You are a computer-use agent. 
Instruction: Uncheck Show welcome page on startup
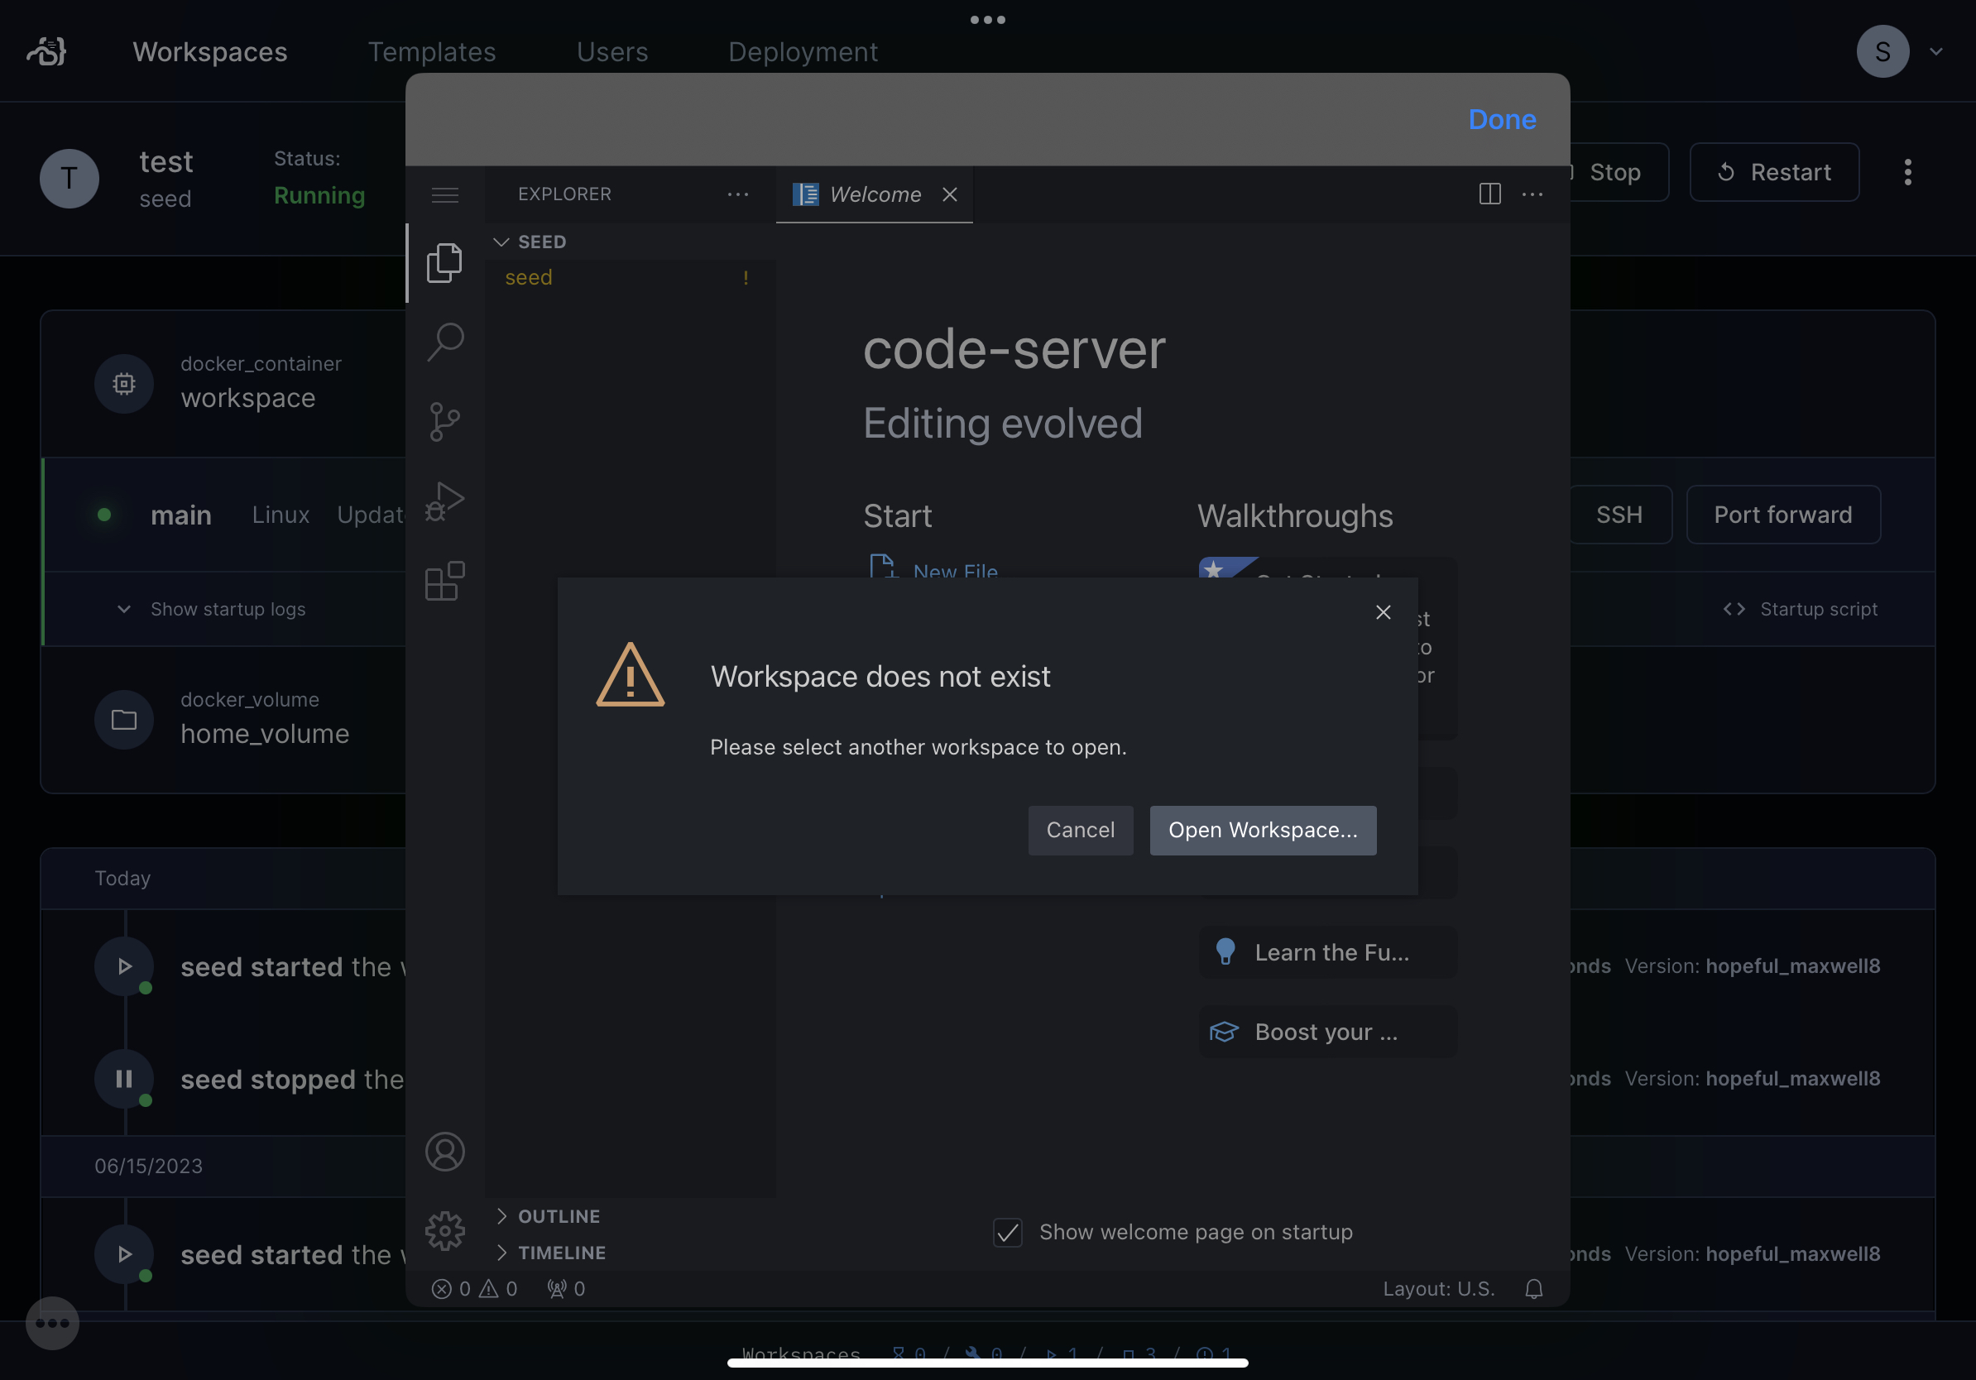pyautogui.click(x=1007, y=1232)
